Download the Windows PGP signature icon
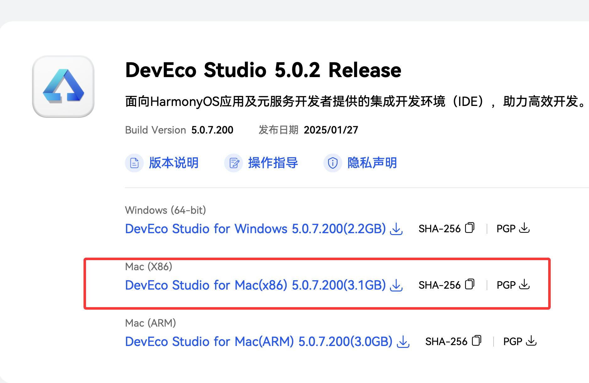589x383 pixels. coord(524,228)
